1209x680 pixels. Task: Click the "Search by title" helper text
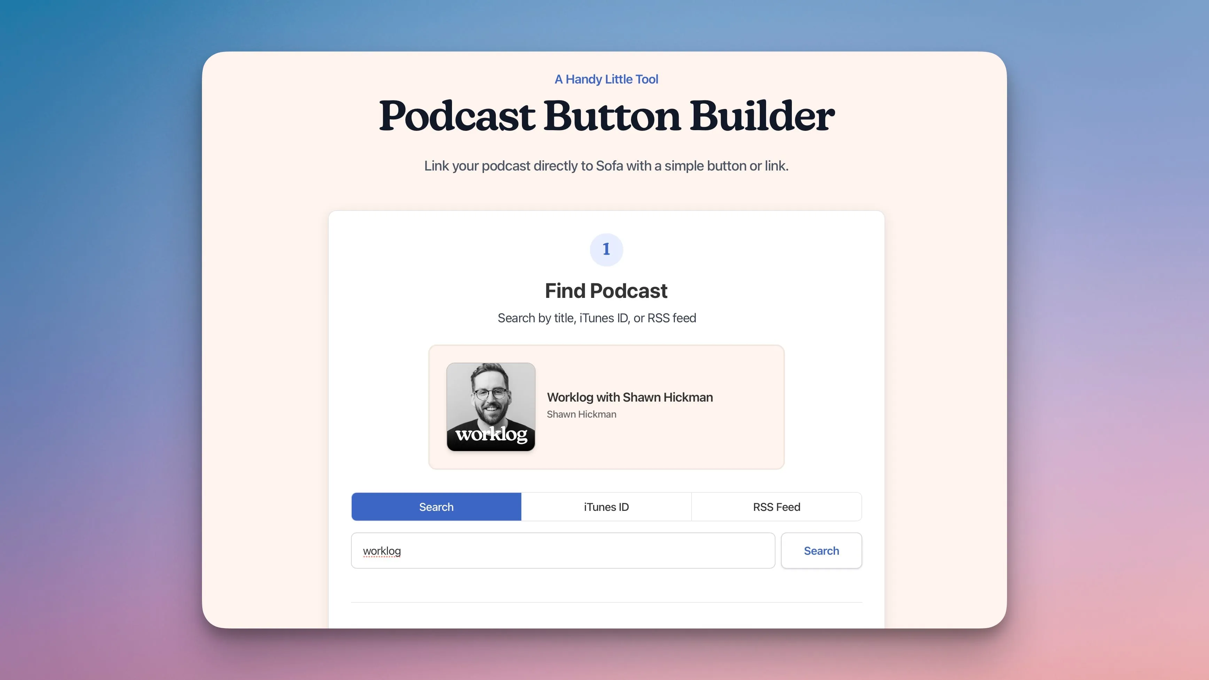point(597,317)
